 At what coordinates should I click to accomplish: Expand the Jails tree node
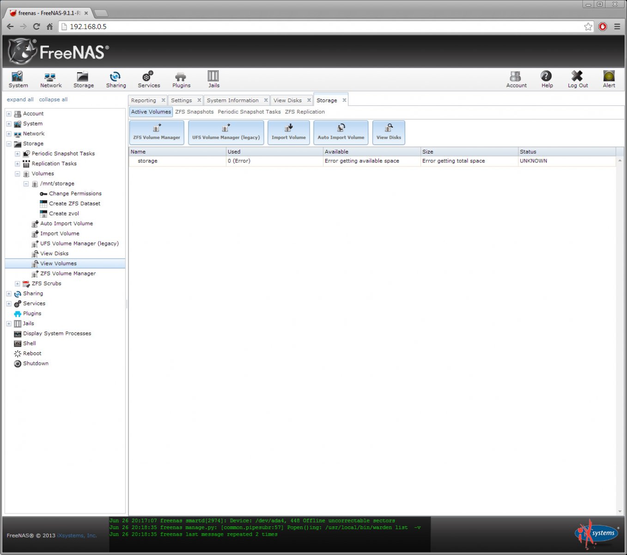[9, 324]
